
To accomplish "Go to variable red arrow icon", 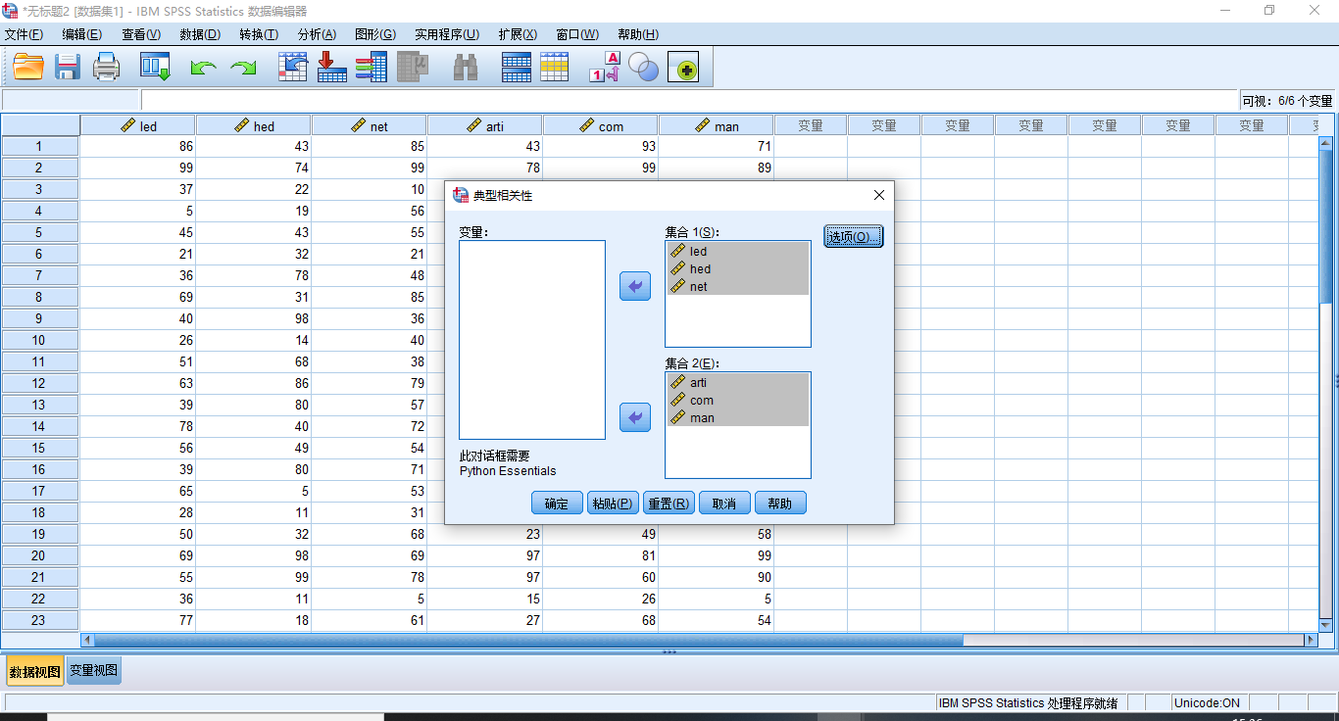I will point(332,68).
